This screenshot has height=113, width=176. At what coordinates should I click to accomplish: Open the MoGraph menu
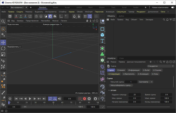89,12
